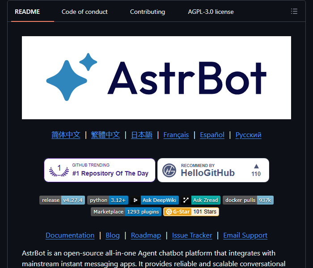Screen dimensions: 313x268
Task: Open the 日本語 translation link
Action: tap(142, 135)
